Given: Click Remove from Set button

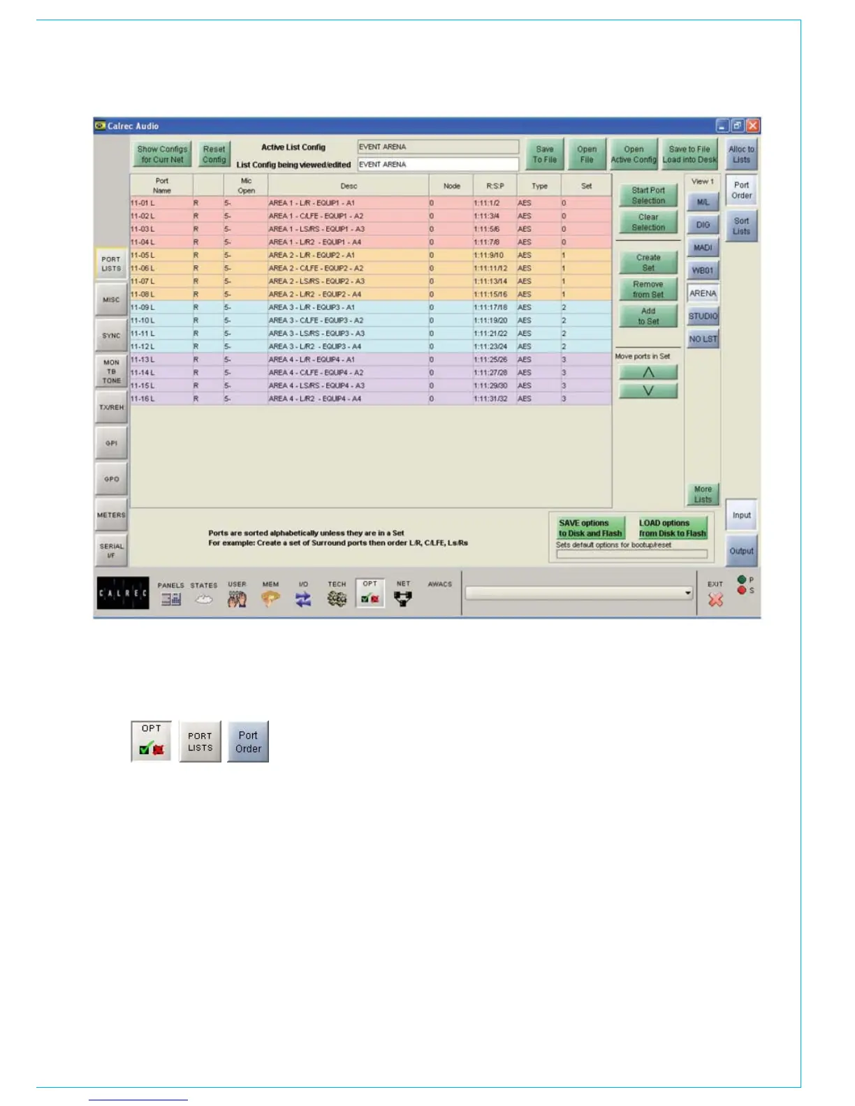Looking at the screenshot, I should tap(648, 289).
